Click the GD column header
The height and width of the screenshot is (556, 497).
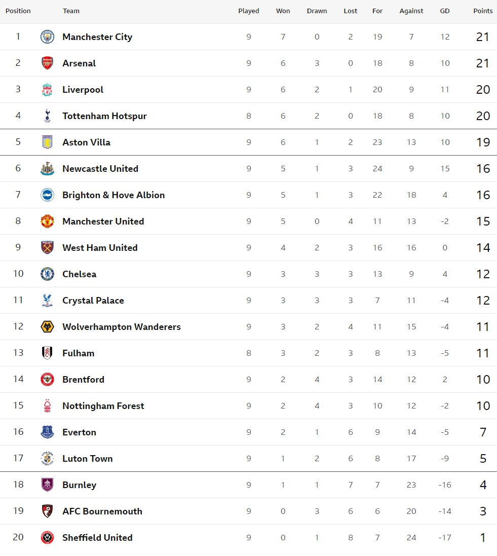tap(445, 11)
